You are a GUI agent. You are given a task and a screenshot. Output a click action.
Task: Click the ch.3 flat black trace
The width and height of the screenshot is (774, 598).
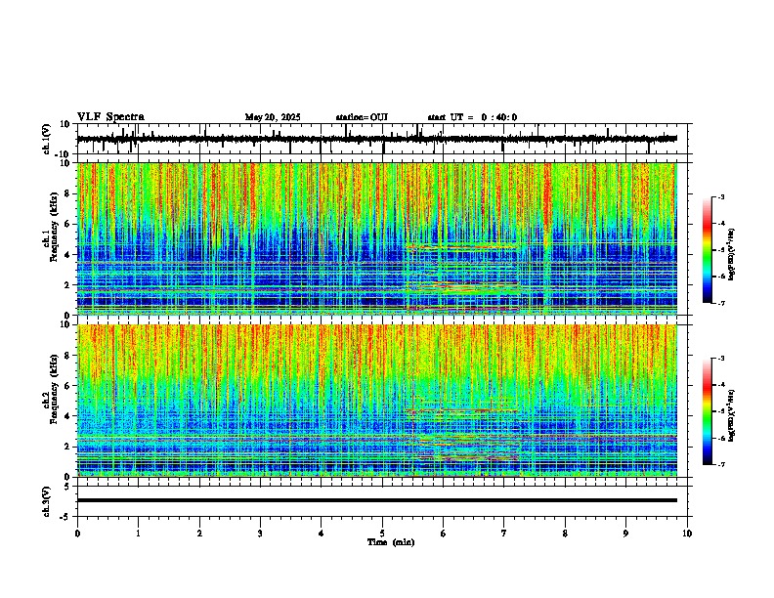click(376, 500)
